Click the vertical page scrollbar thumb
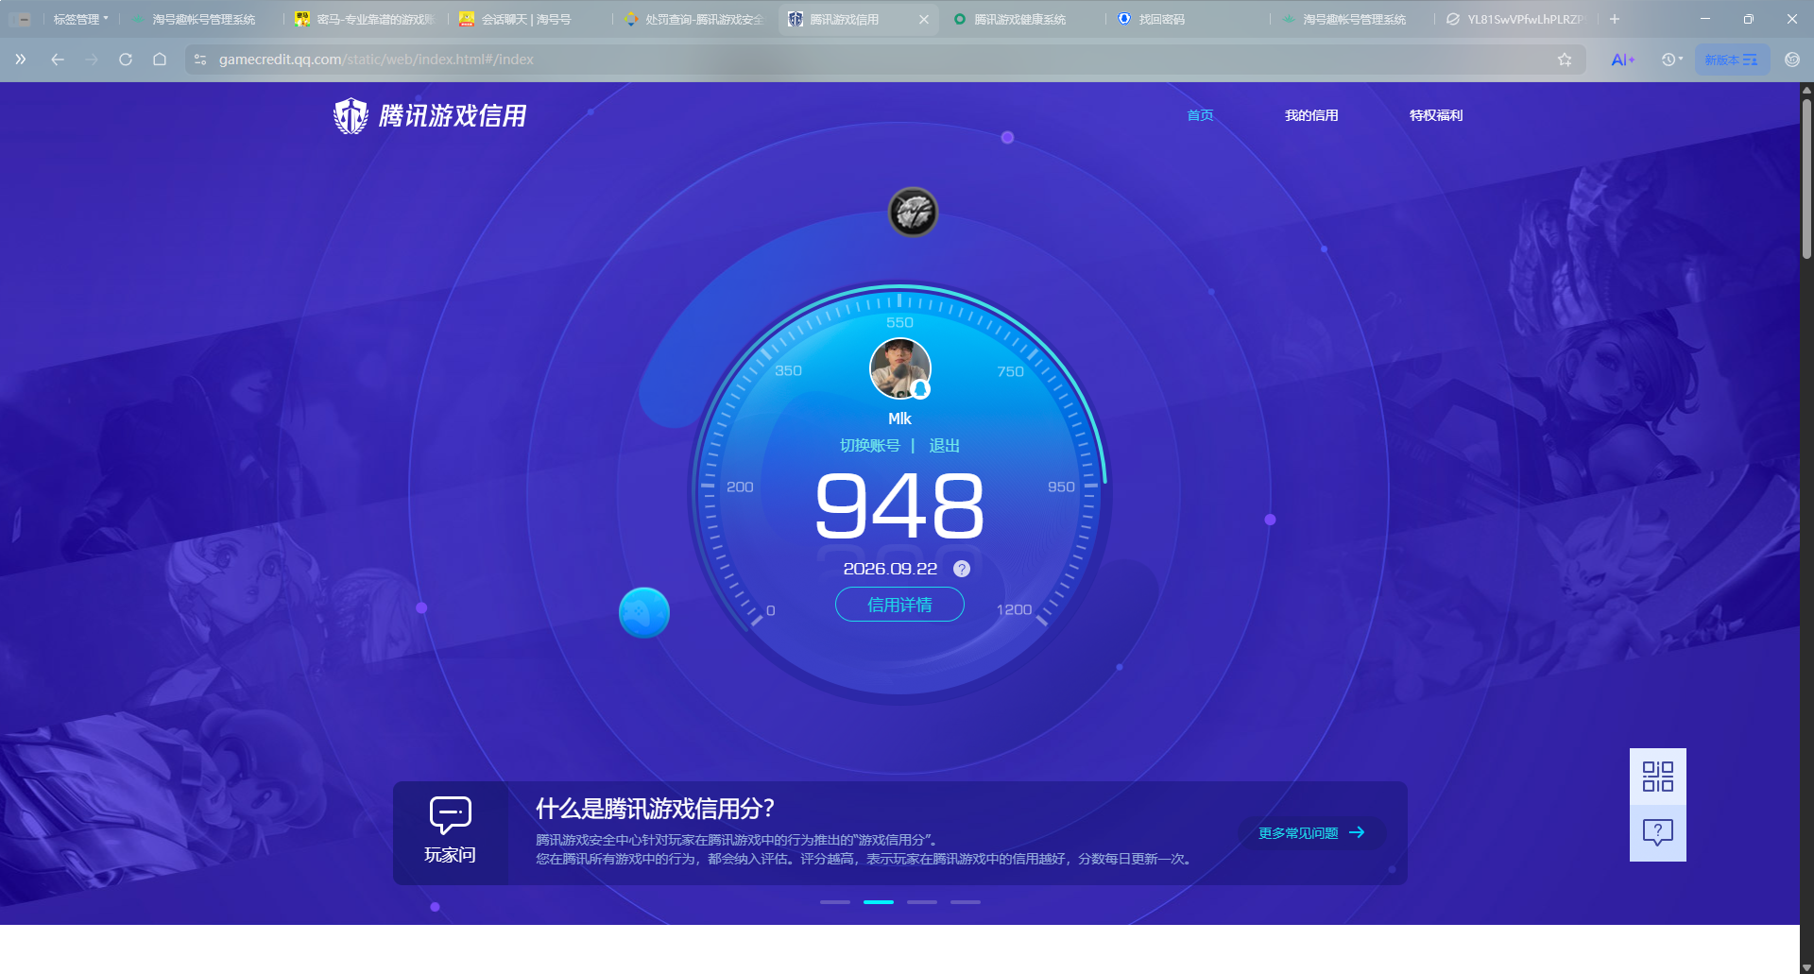 tap(1806, 178)
